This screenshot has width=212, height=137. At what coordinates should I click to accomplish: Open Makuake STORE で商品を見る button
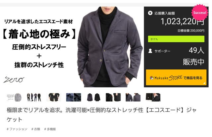tap(176, 77)
